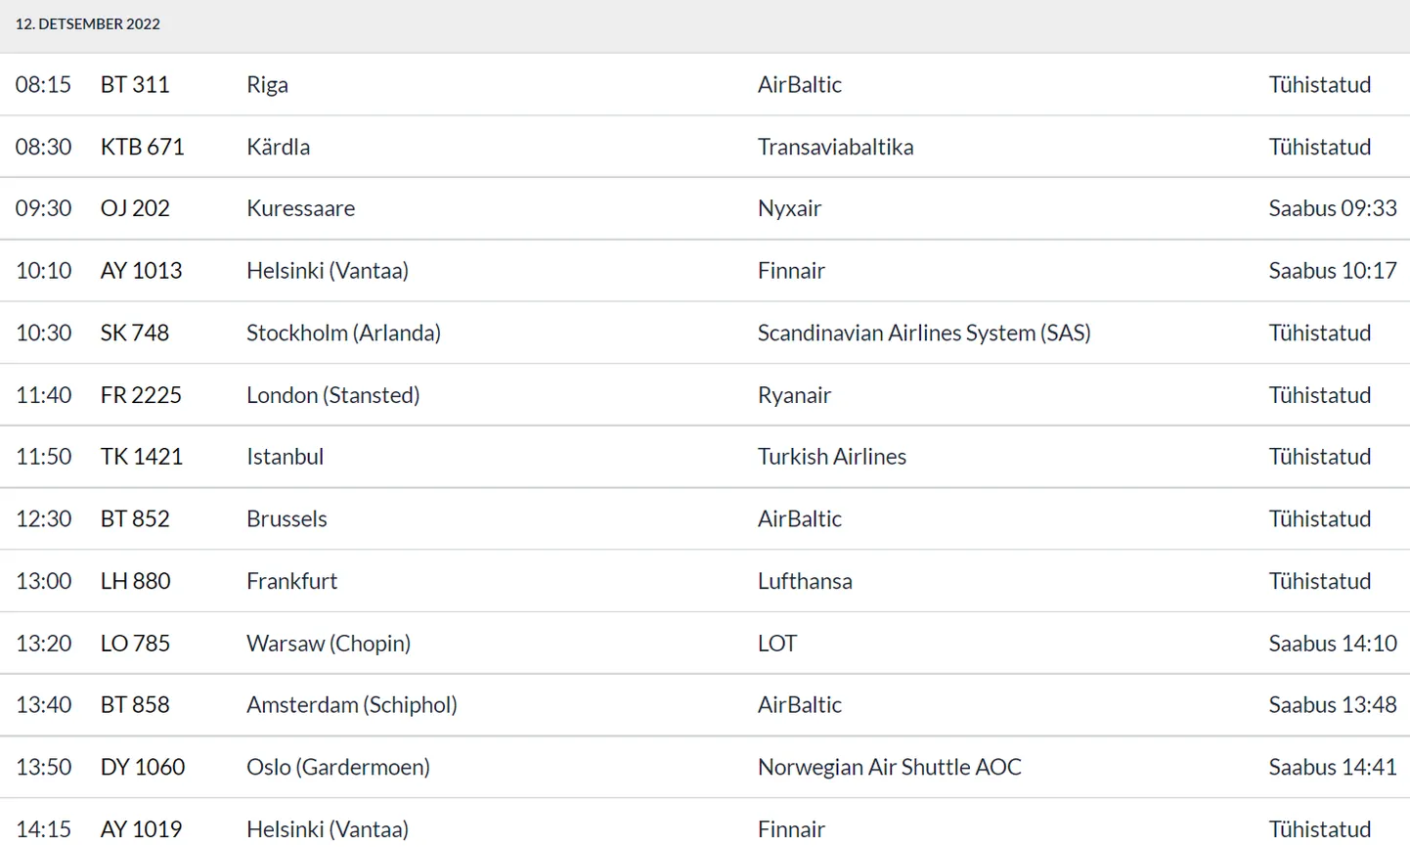
Task: Select the Amsterdam (Schiphol) destination
Action: (x=352, y=705)
